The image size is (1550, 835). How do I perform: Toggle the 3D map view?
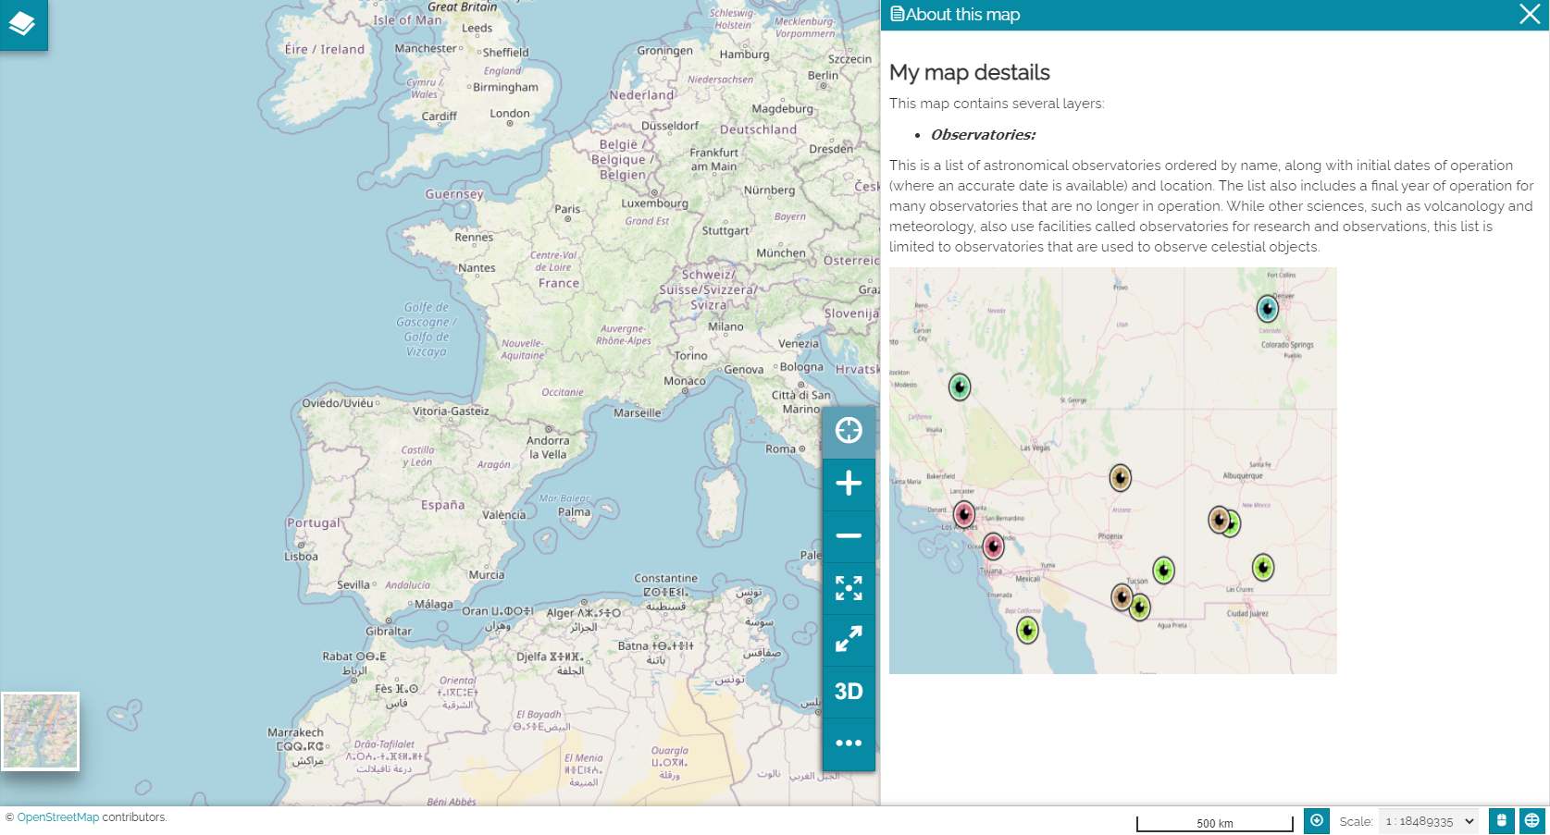point(849,692)
